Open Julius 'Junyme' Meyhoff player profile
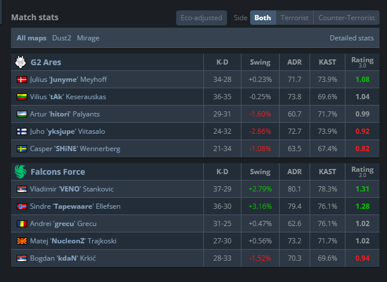387x282 pixels. click(x=68, y=80)
